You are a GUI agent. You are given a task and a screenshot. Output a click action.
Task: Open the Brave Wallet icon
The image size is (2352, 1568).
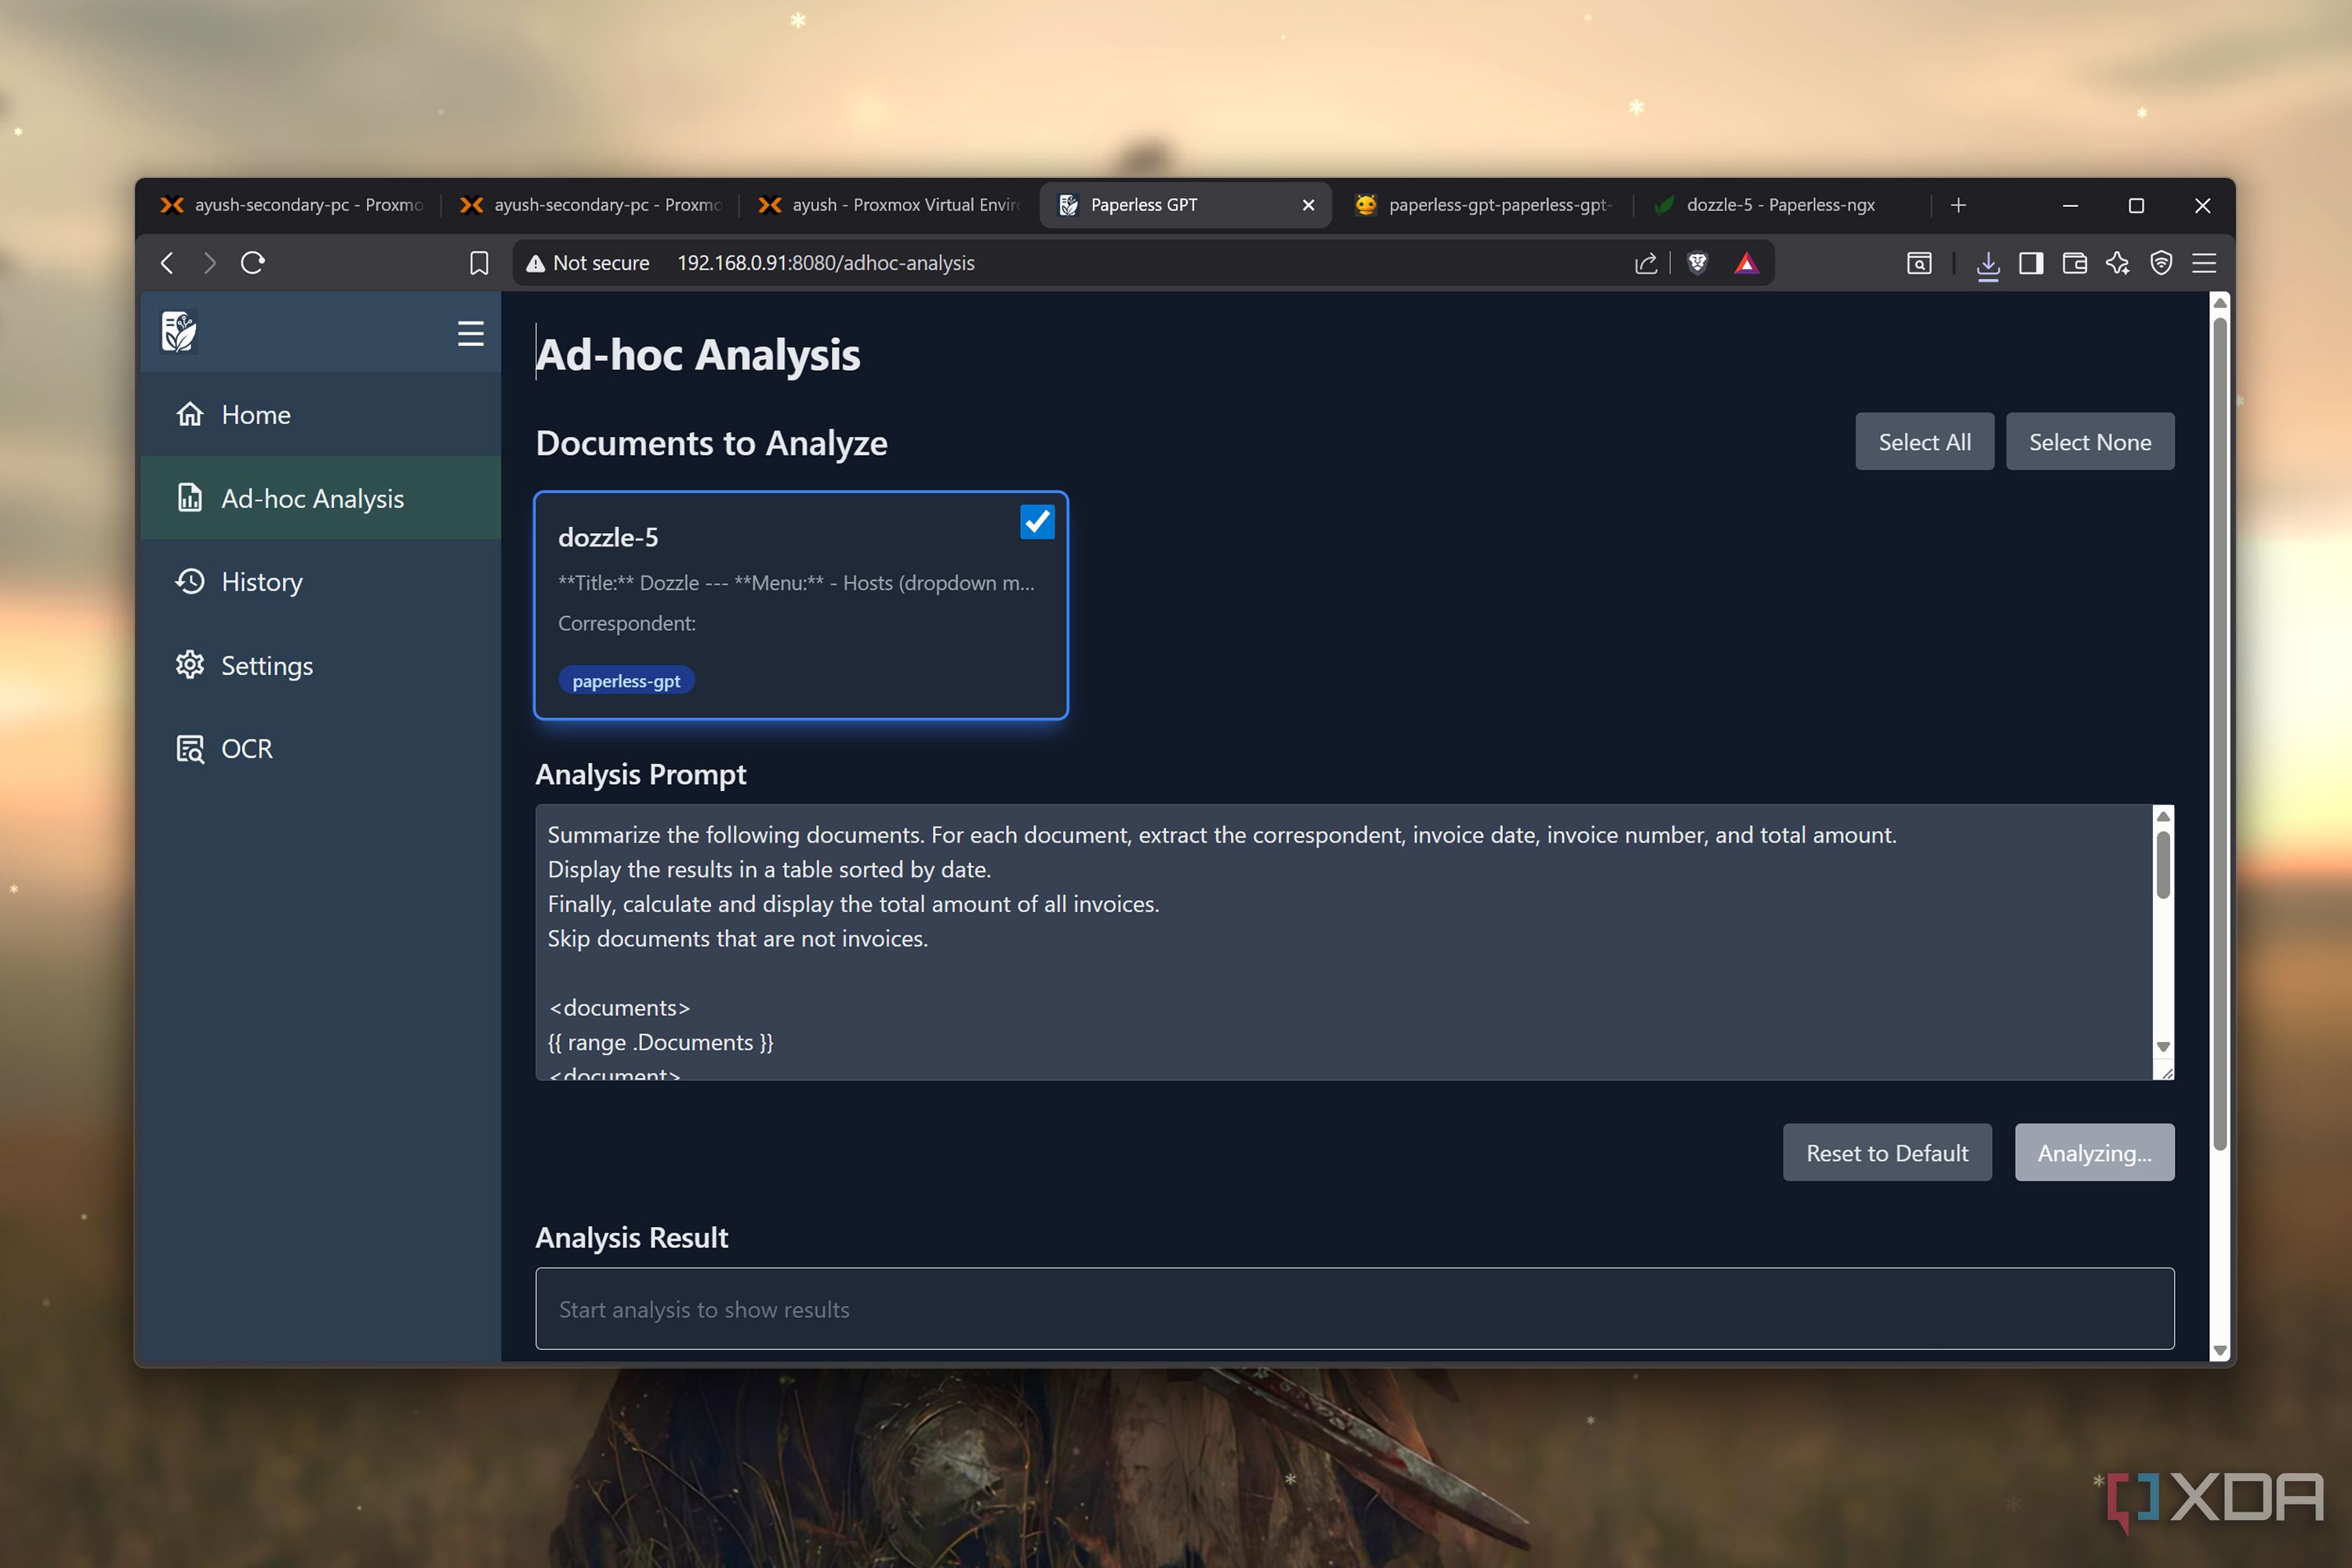pyautogui.click(x=2074, y=263)
